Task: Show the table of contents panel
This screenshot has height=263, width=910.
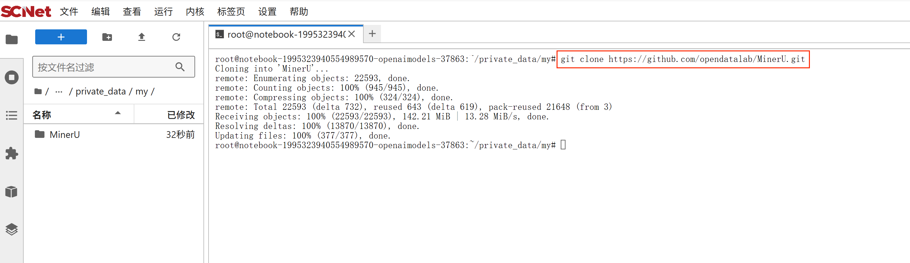Action: pos(12,115)
